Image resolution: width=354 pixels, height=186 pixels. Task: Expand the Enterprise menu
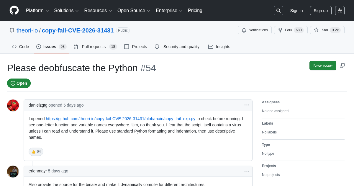point(169,11)
